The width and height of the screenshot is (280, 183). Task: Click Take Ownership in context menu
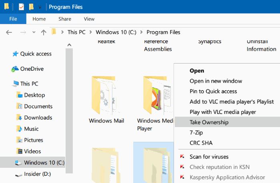(x=227, y=122)
